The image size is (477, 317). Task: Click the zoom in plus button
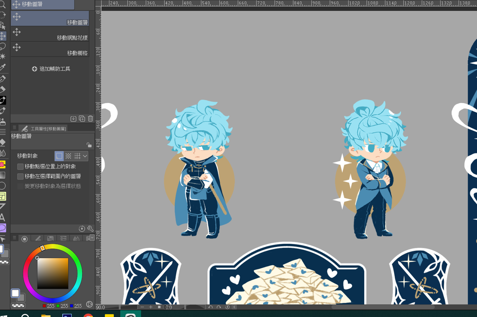click(151, 307)
